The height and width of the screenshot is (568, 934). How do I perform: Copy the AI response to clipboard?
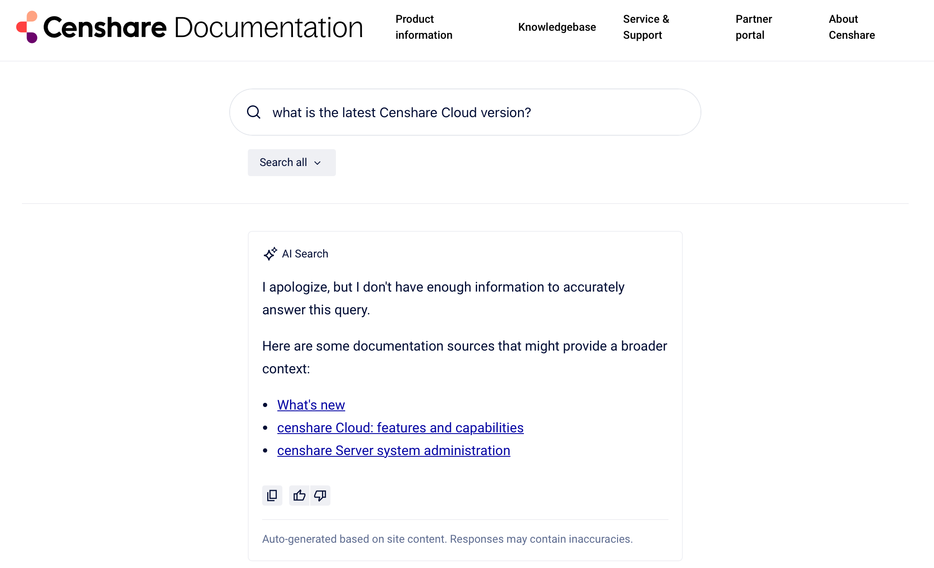coord(272,496)
